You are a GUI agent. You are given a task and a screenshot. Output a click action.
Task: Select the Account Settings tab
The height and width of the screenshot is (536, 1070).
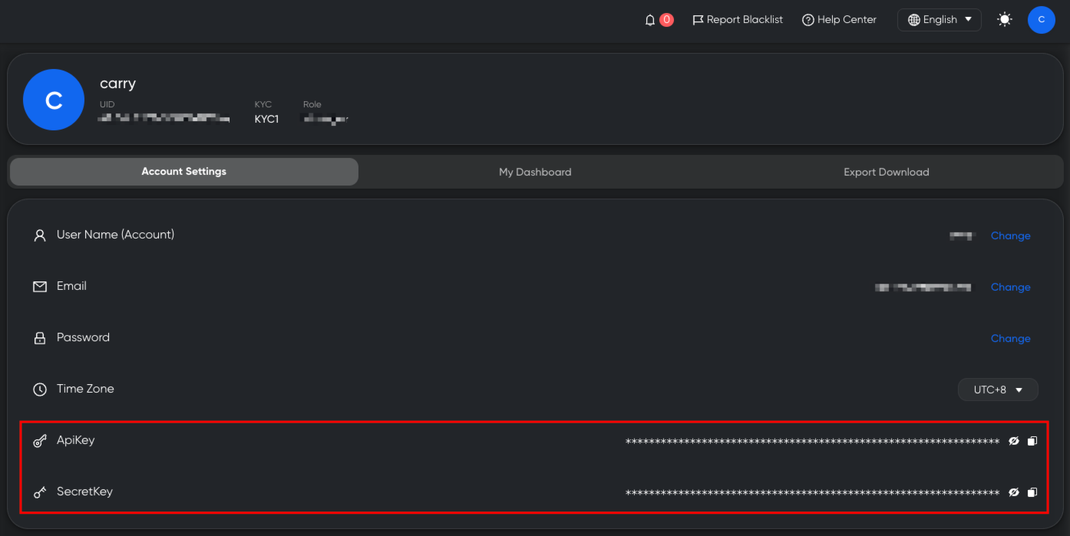coord(184,172)
